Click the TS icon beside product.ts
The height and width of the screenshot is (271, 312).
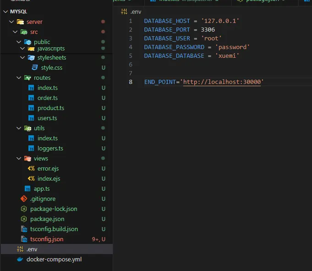click(31, 108)
